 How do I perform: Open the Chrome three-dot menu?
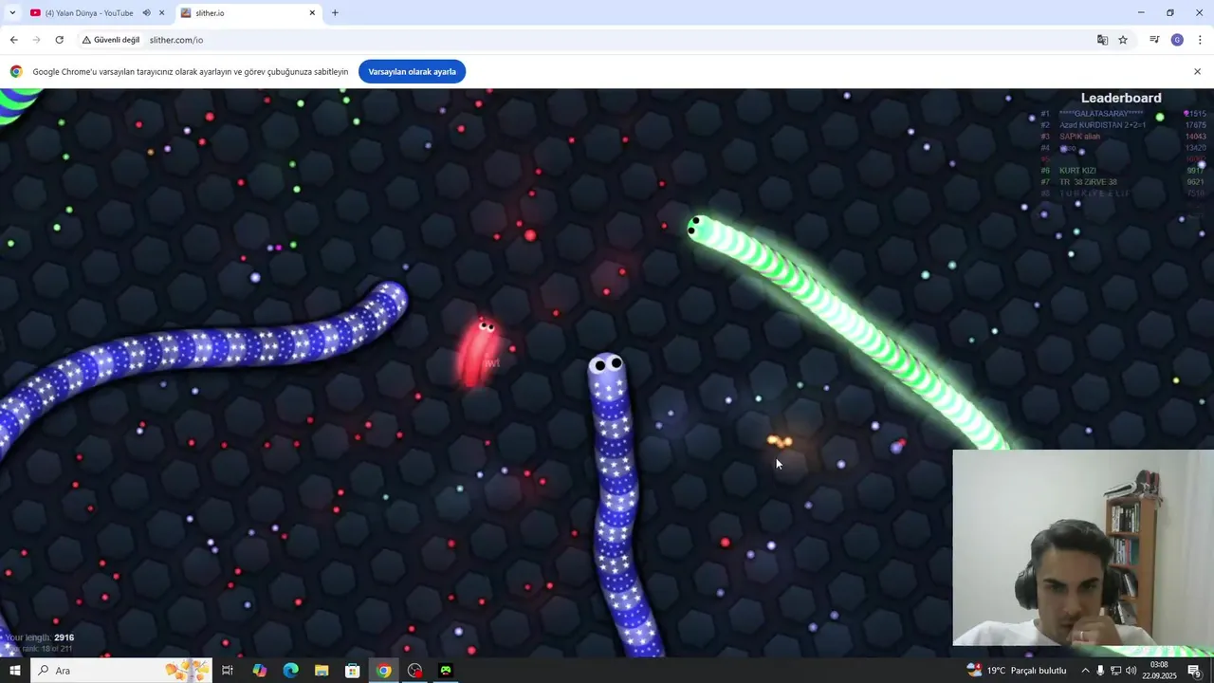1200,40
